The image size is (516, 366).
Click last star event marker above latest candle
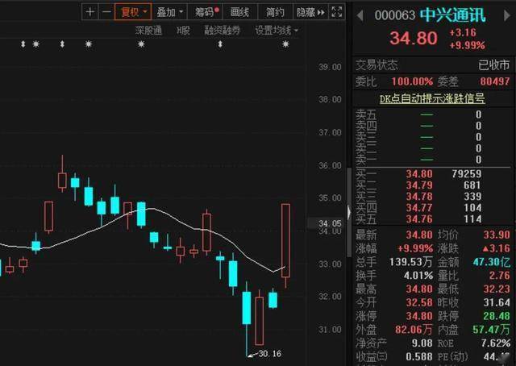pyautogui.click(x=285, y=44)
